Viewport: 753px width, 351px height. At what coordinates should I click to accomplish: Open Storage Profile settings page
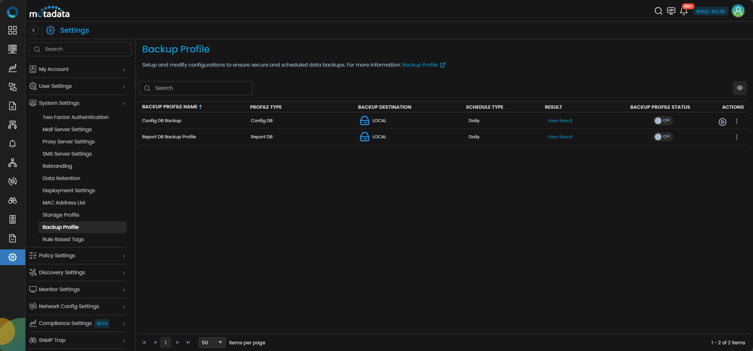(61, 215)
